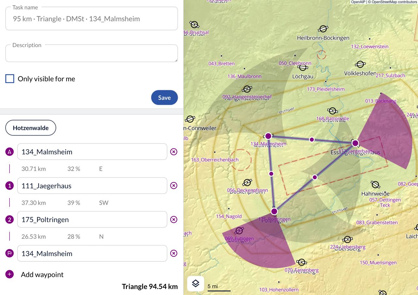Click waypoint label 057_Dettingen Teck on map
The width and height of the screenshot is (418, 295).
[x=385, y=202]
